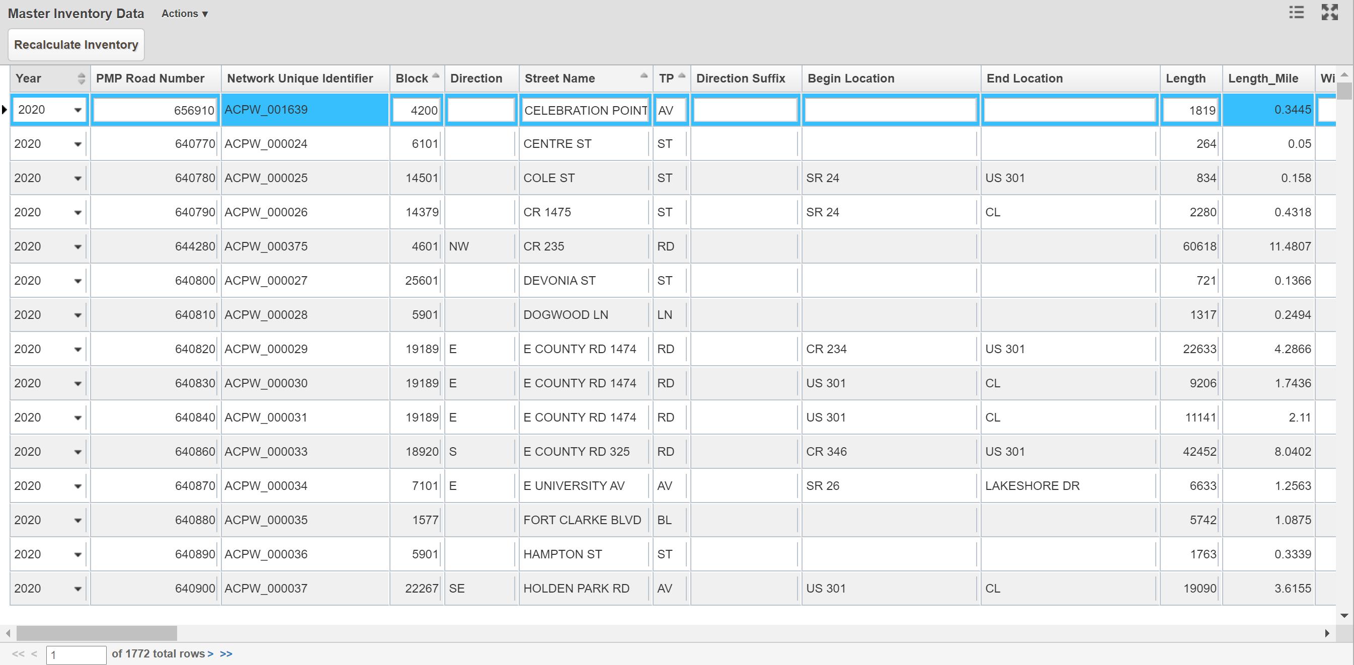
Task: Sort by Year column arrows
Action: (81, 78)
